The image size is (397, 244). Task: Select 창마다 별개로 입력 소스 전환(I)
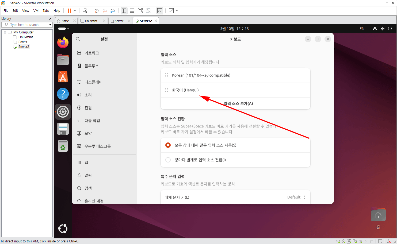coord(235,160)
